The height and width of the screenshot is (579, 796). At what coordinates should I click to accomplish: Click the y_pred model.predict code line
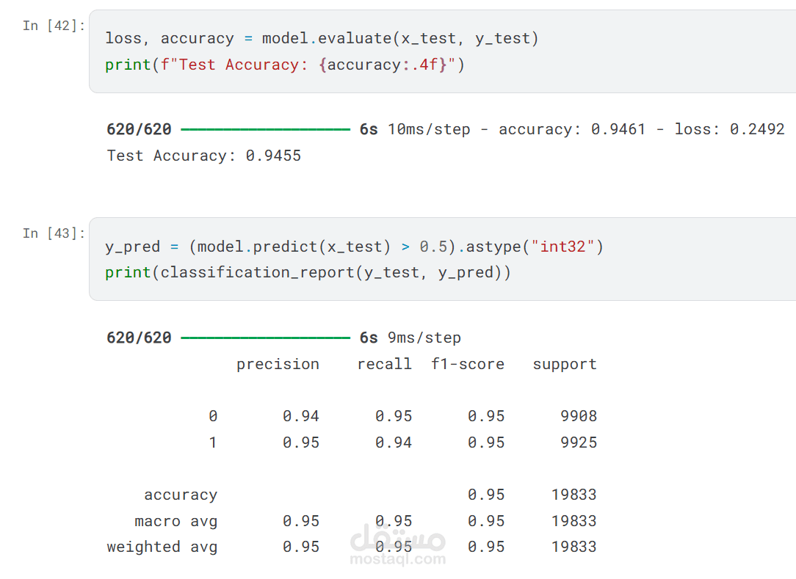pos(354,247)
